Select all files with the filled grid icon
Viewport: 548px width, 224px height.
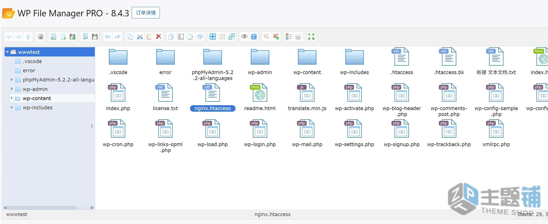click(x=213, y=37)
